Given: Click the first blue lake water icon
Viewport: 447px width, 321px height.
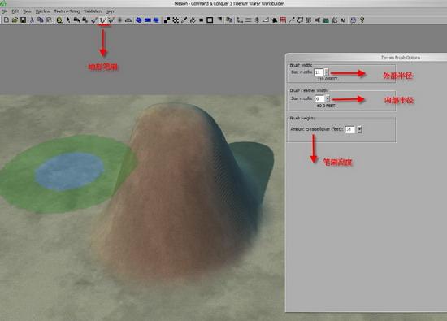Looking at the screenshot, I should (x=139, y=20).
